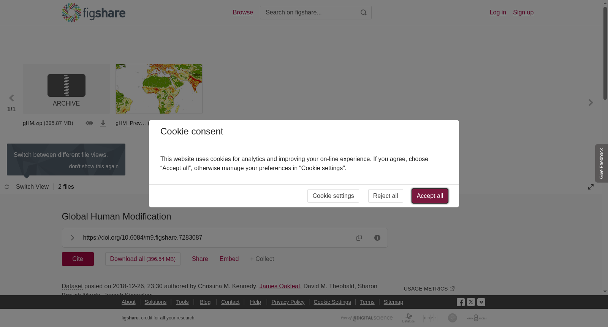Click the Dataset type label

tap(72, 286)
